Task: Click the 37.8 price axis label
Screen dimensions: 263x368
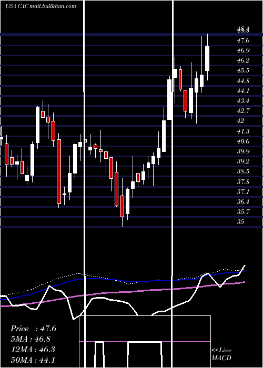Action: pos(243,182)
